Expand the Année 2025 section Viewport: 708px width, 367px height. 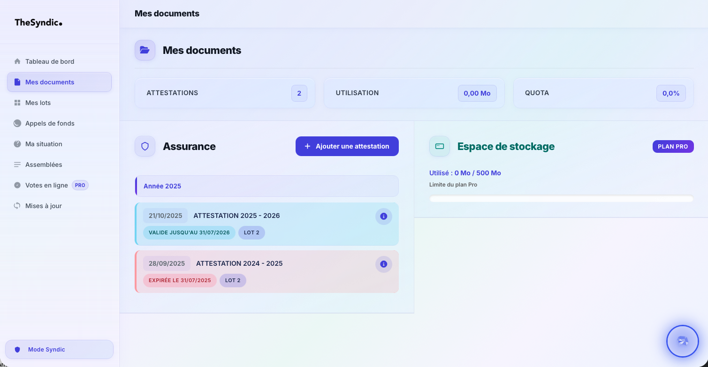[x=266, y=186]
